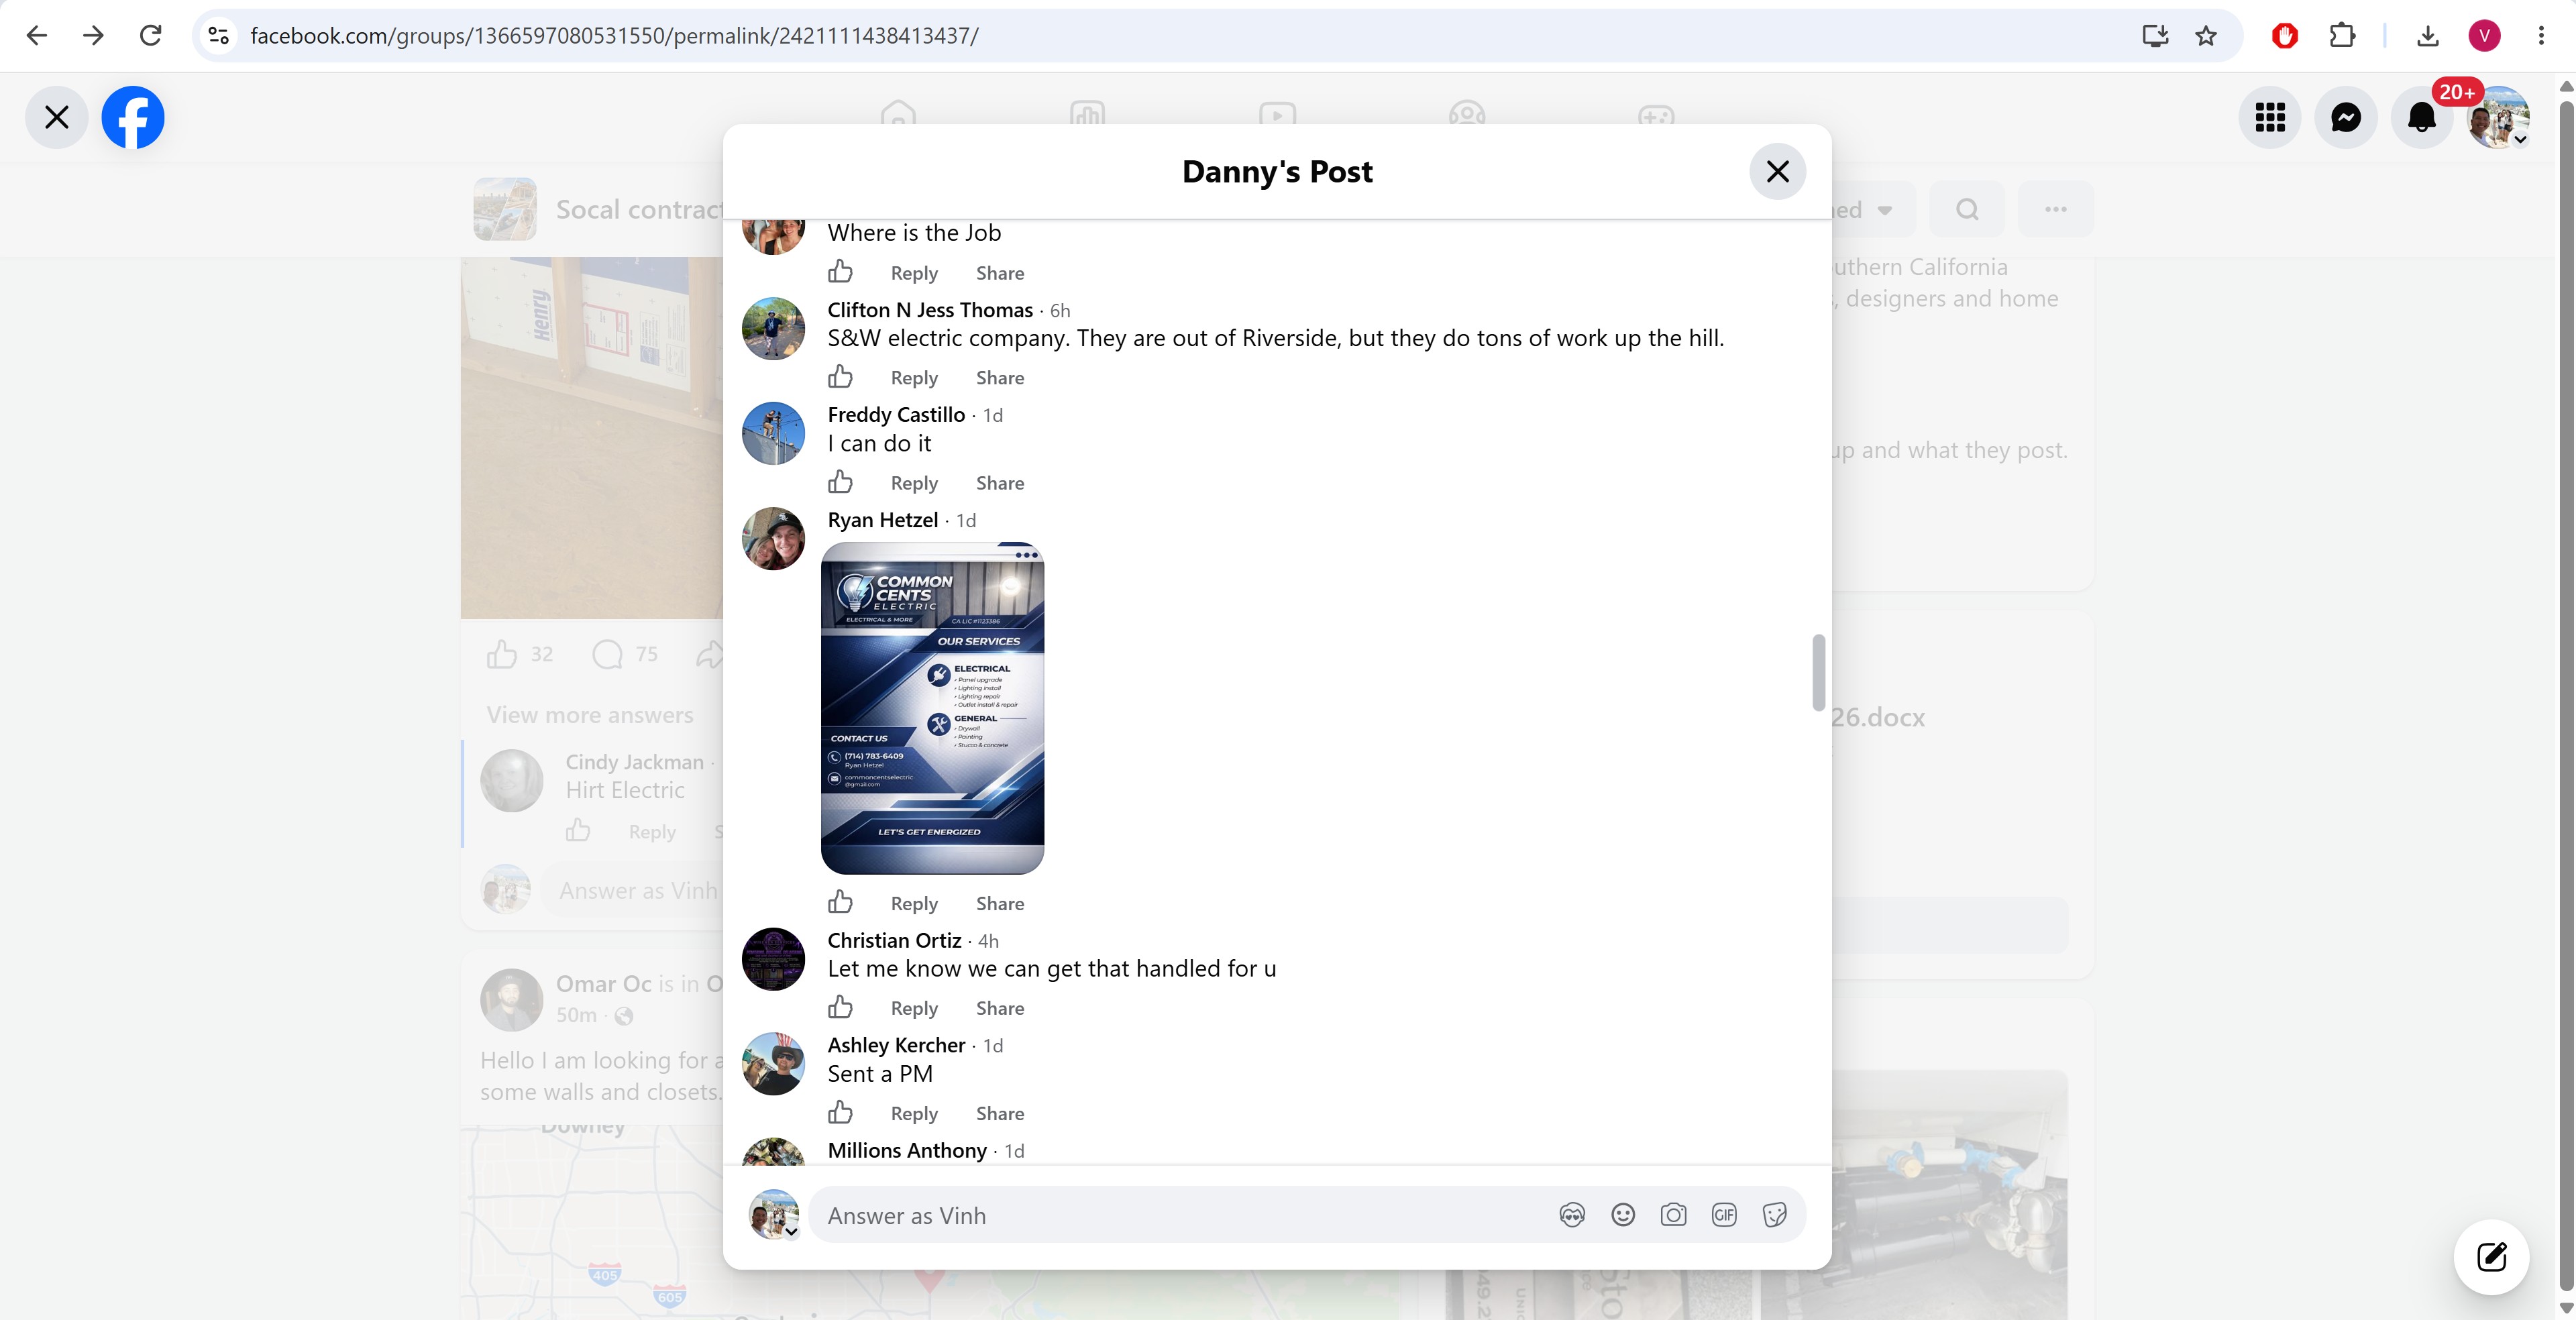The image size is (2576, 1320).
Task: Open Ashley Kercher's profile name
Action: tap(896, 1045)
